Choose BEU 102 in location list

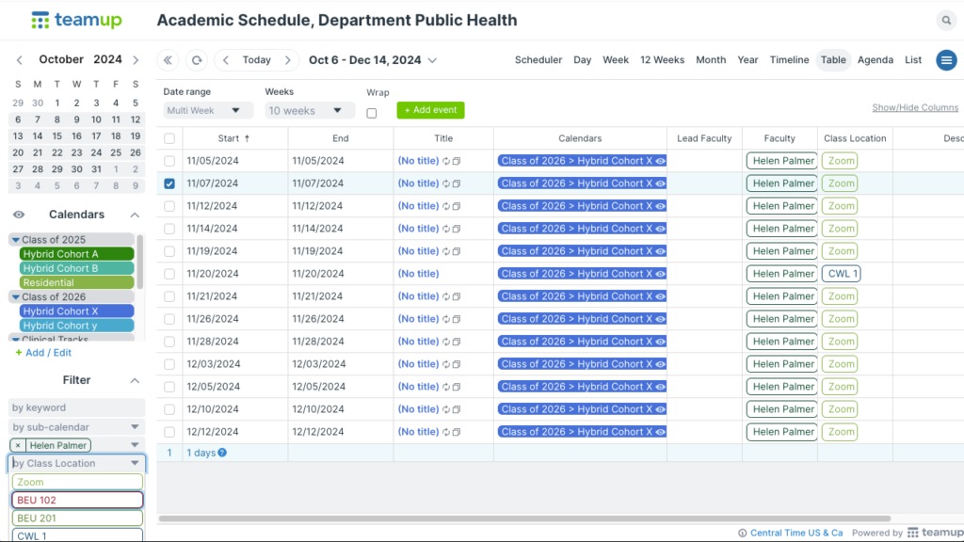click(x=77, y=501)
